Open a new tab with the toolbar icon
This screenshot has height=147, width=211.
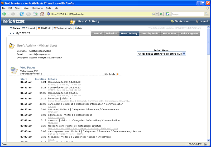35,14
